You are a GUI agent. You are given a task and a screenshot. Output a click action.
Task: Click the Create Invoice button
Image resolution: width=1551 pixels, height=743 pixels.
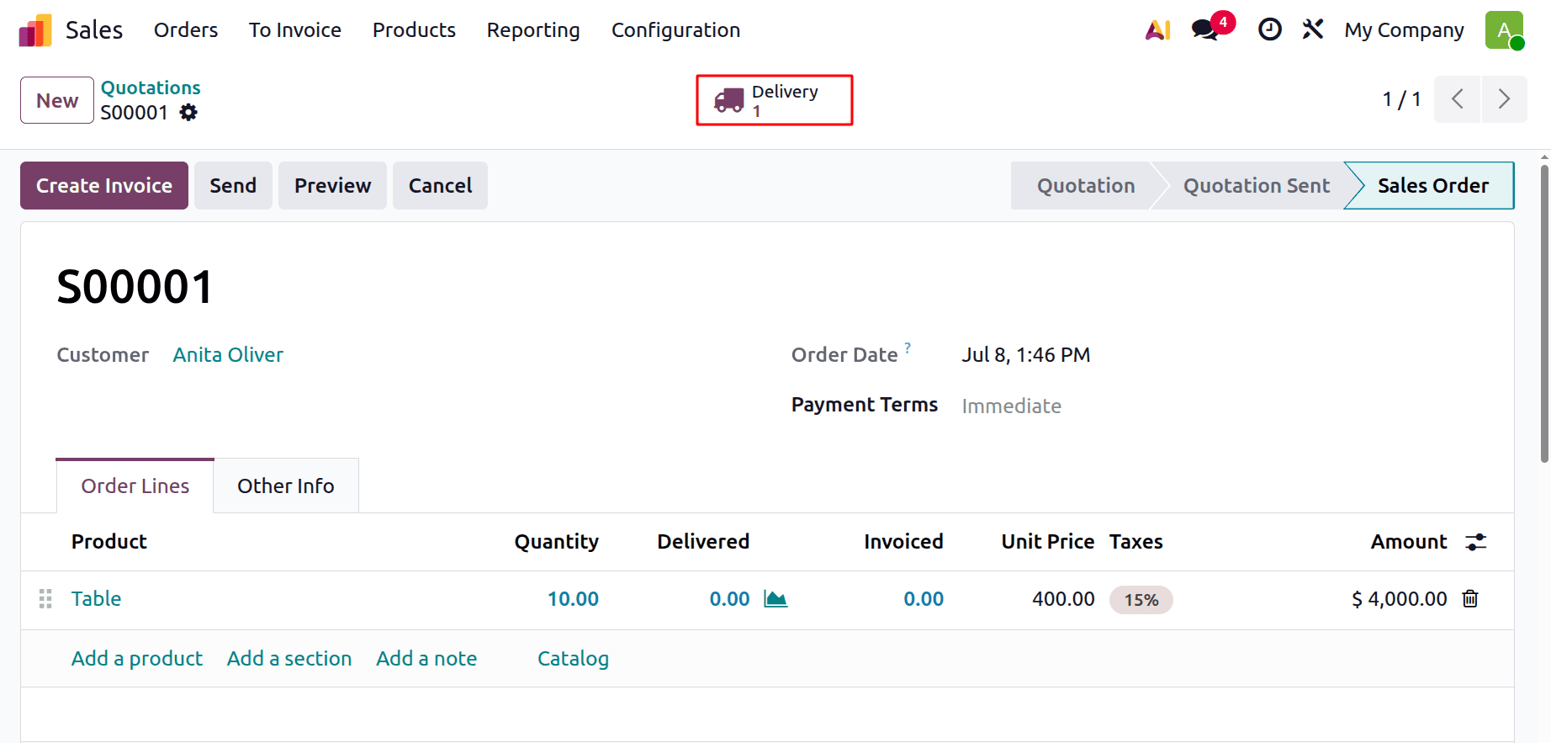tap(104, 185)
